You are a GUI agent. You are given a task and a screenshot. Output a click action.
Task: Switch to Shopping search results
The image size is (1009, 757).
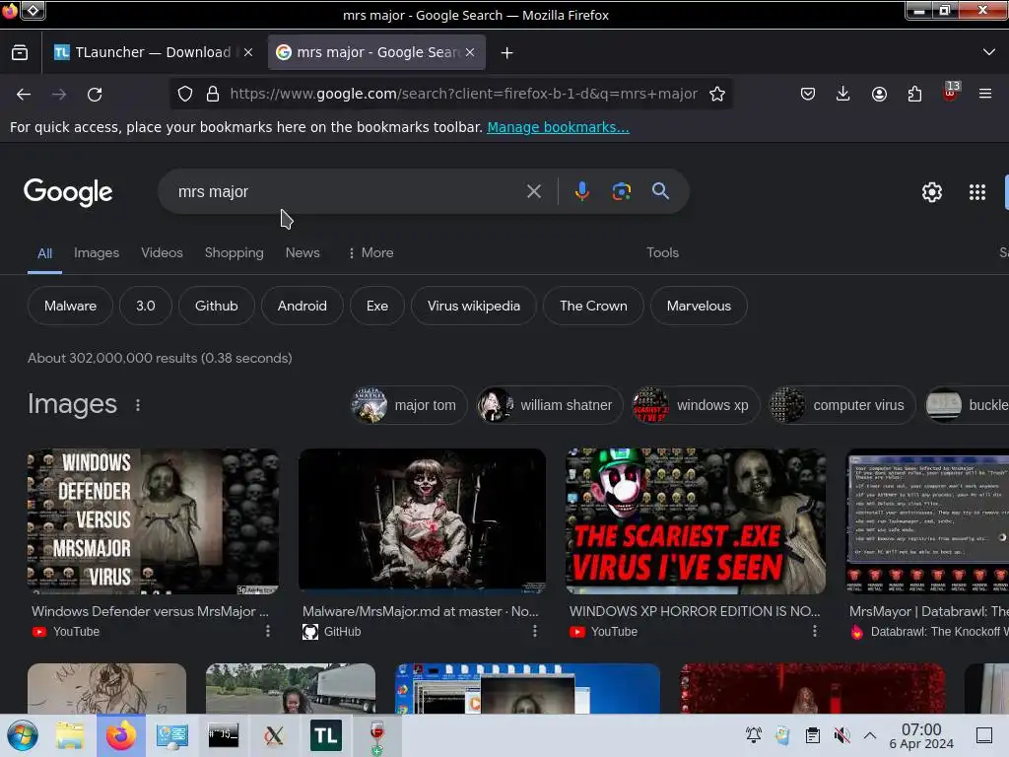coord(235,253)
